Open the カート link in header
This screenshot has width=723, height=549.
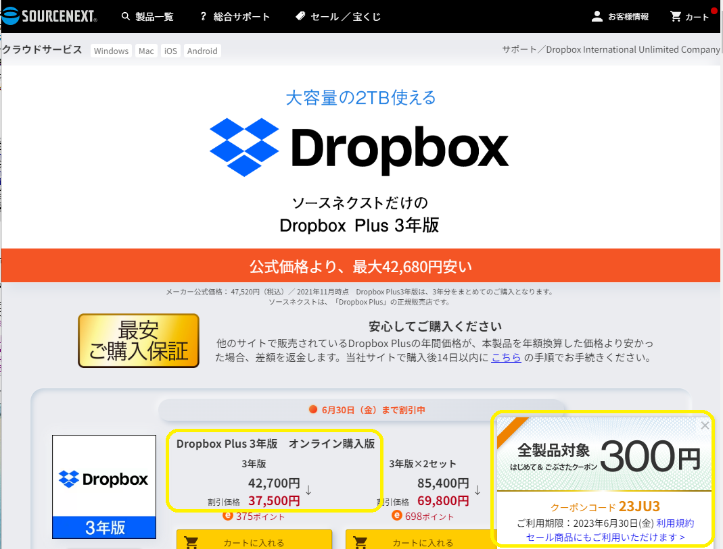click(697, 17)
